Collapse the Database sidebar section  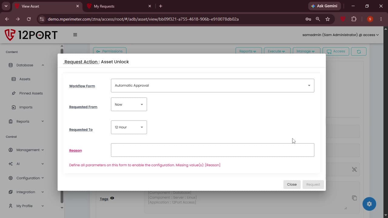tap(43, 65)
